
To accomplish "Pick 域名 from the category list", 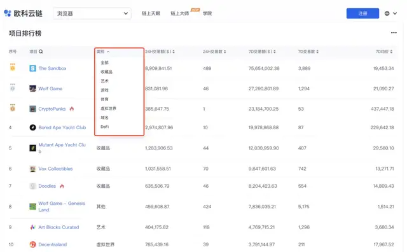I will click(104, 118).
